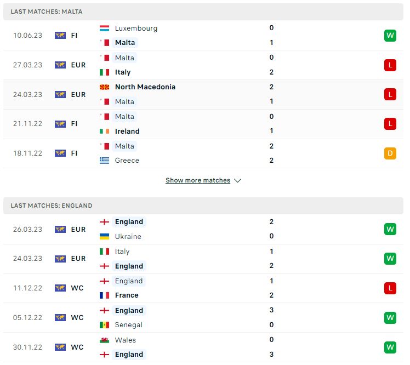Click the Greece flag icon

tap(104, 160)
